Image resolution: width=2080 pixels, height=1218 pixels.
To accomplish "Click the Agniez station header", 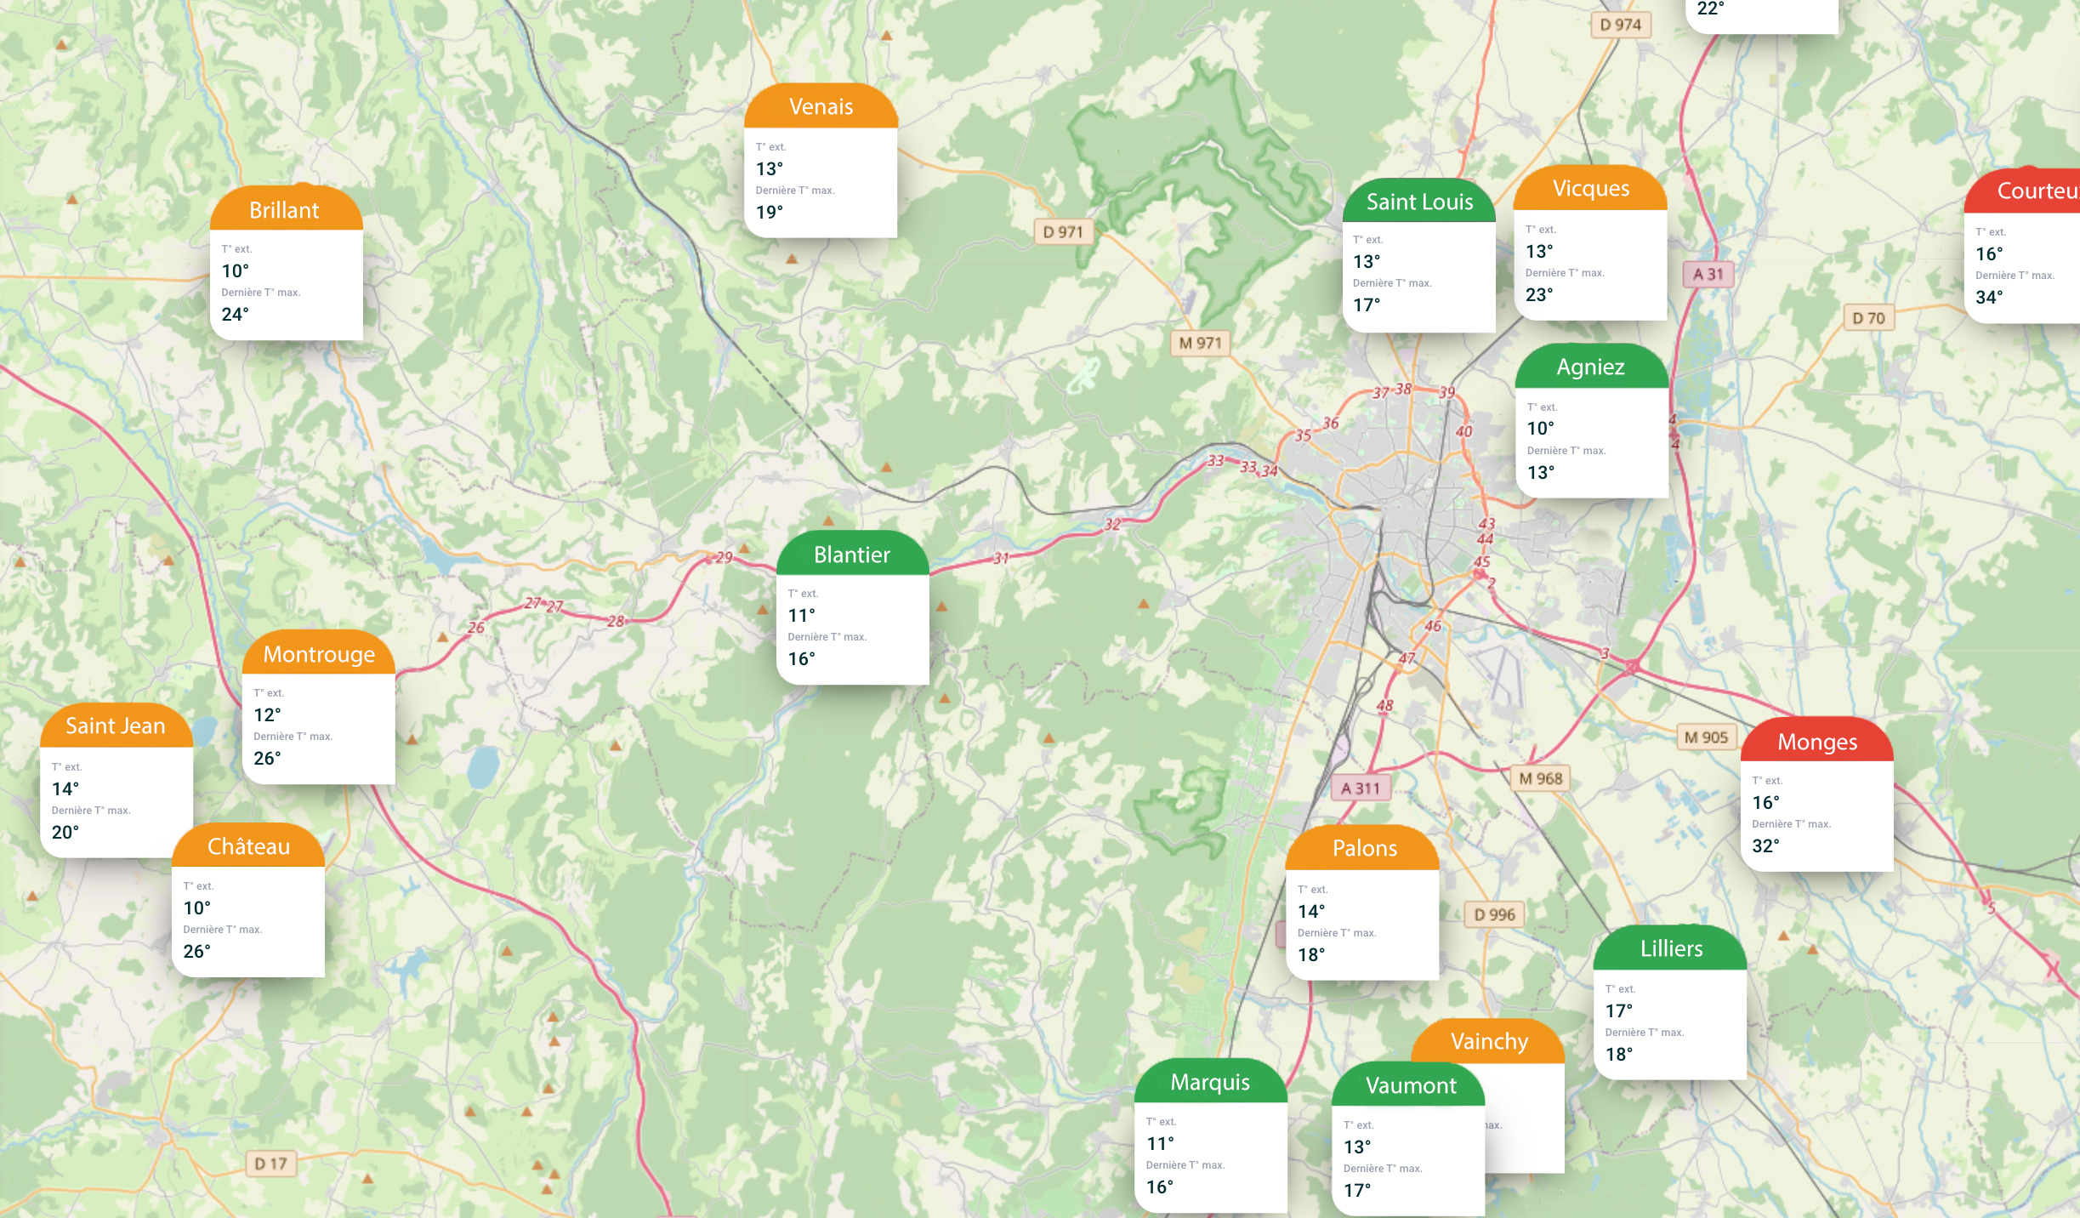I will click(x=1590, y=367).
